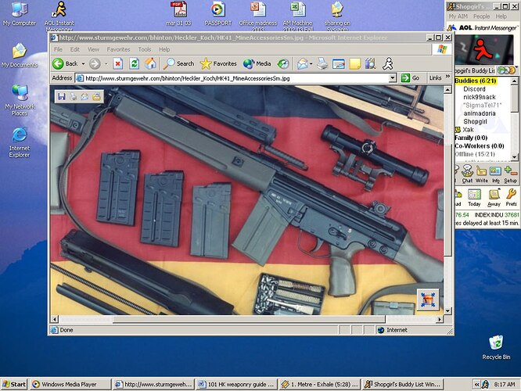Click the Windows Start button
The width and height of the screenshot is (521, 391).
pyautogui.click(x=14, y=384)
